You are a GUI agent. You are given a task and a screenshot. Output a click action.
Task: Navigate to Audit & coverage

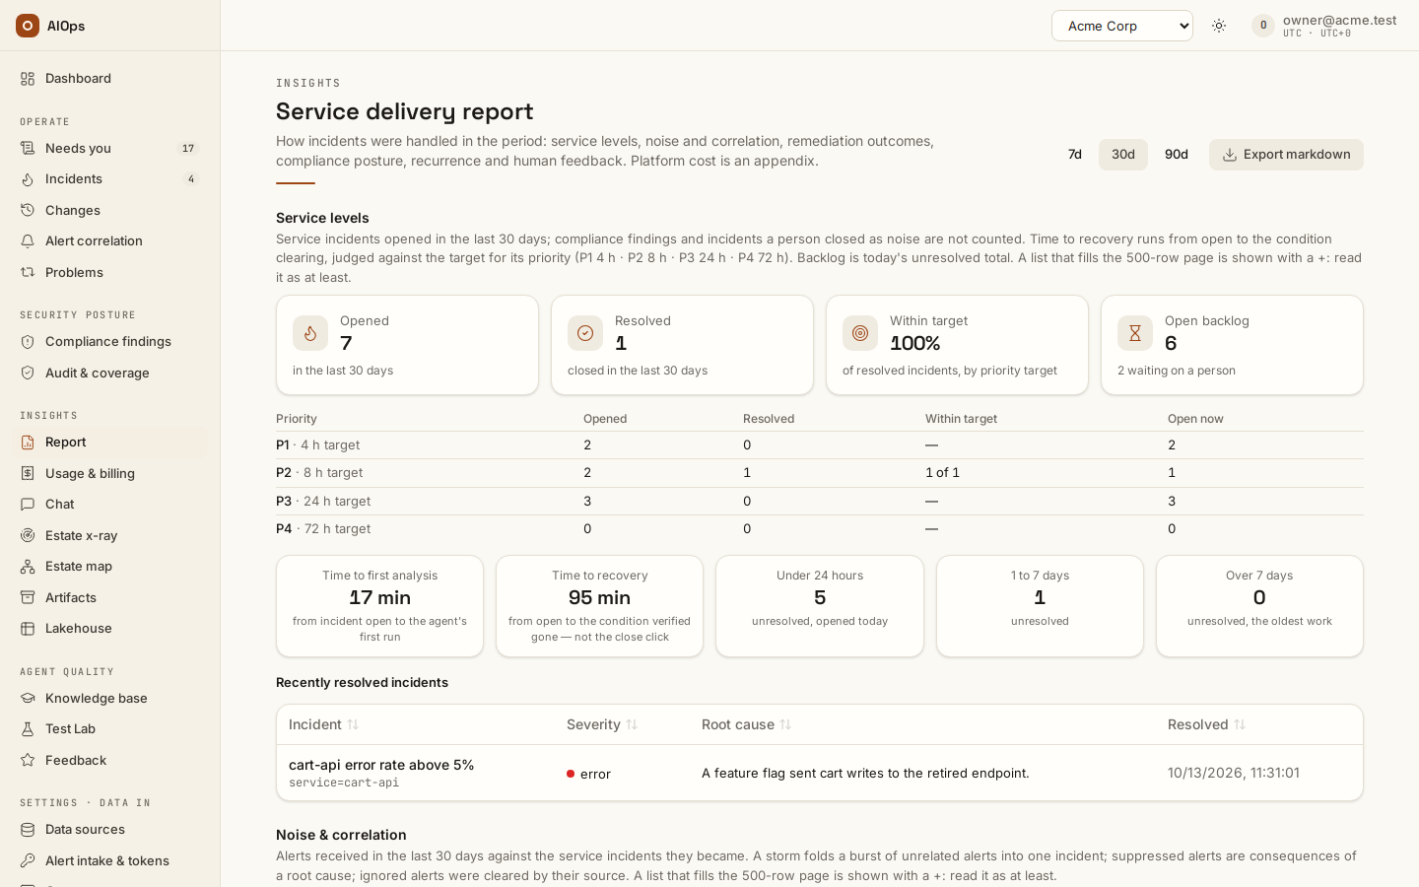(x=110, y=374)
